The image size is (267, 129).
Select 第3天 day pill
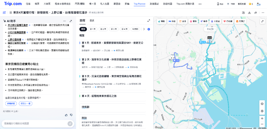click(x=114, y=29)
